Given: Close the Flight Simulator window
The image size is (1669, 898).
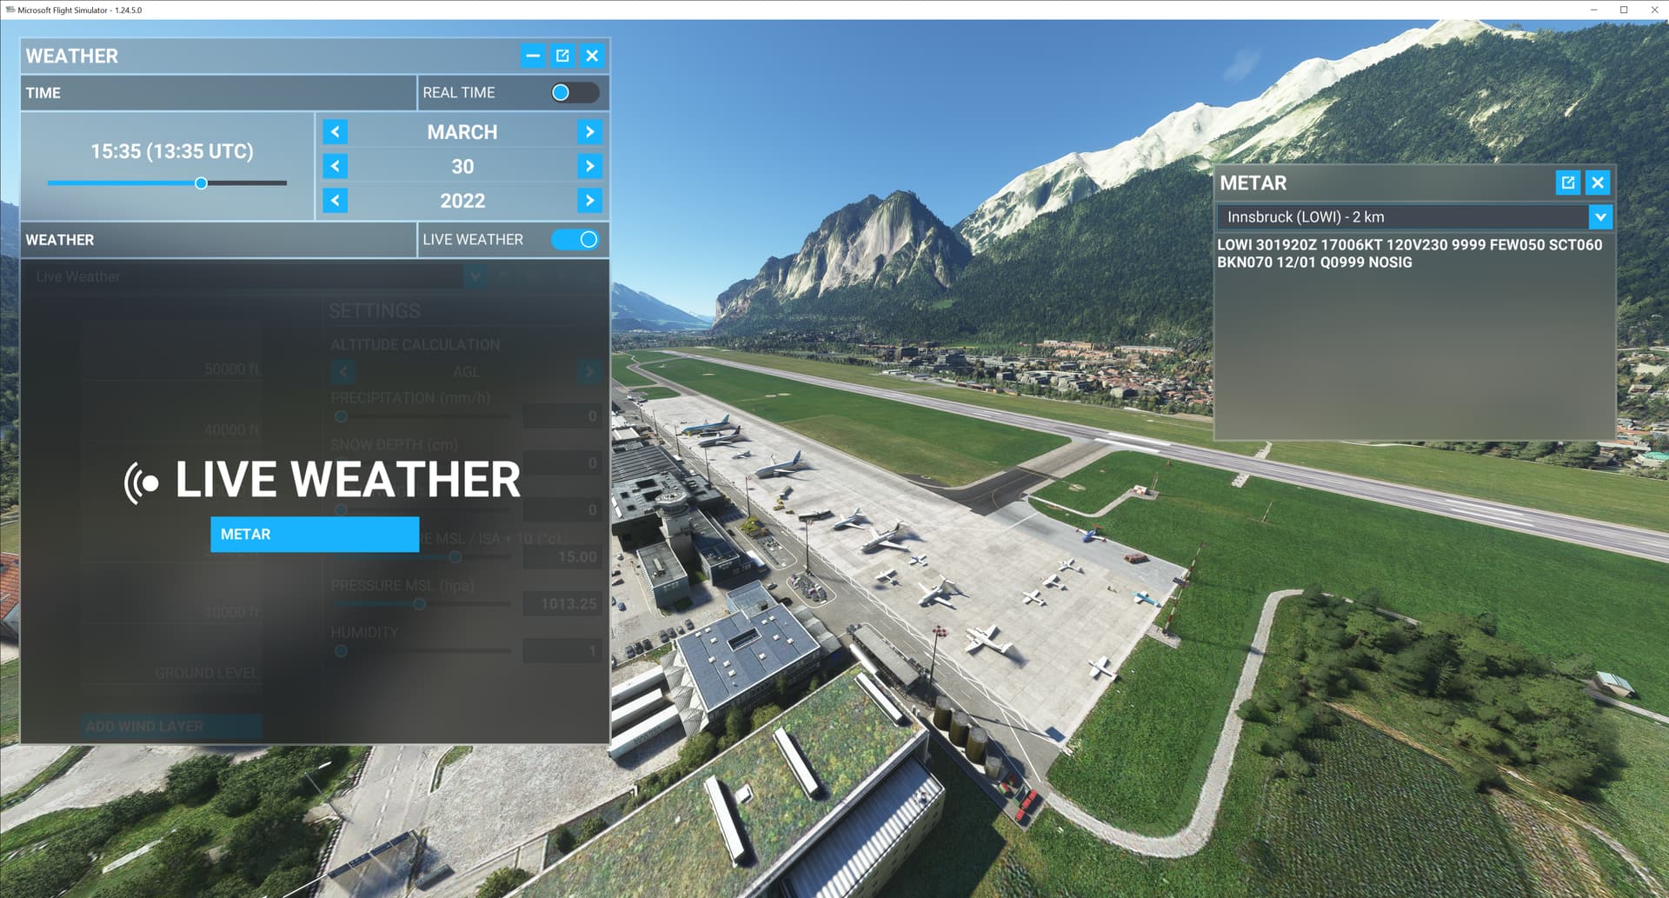Looking at the screenshot, I should [1654, 10].
